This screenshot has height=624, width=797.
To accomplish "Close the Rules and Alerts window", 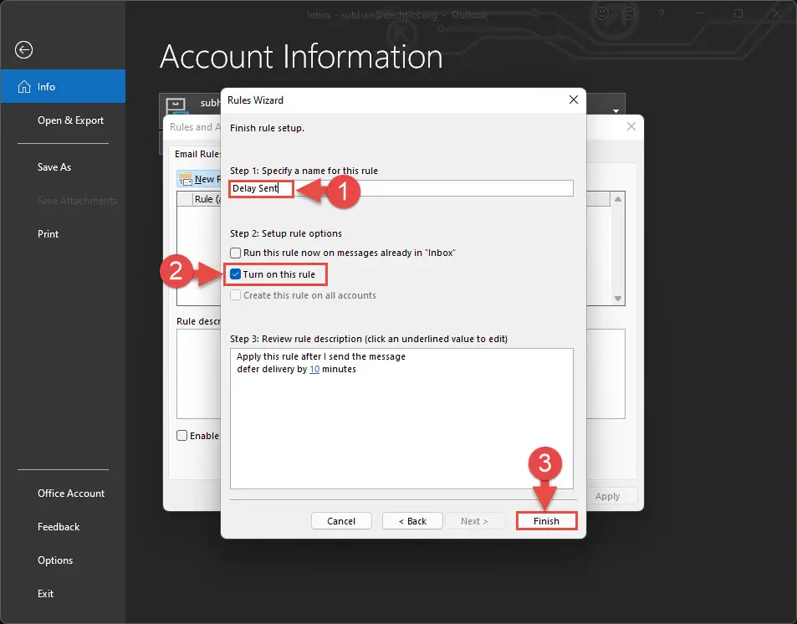I will pyautogui.click(x=631, y=126).
